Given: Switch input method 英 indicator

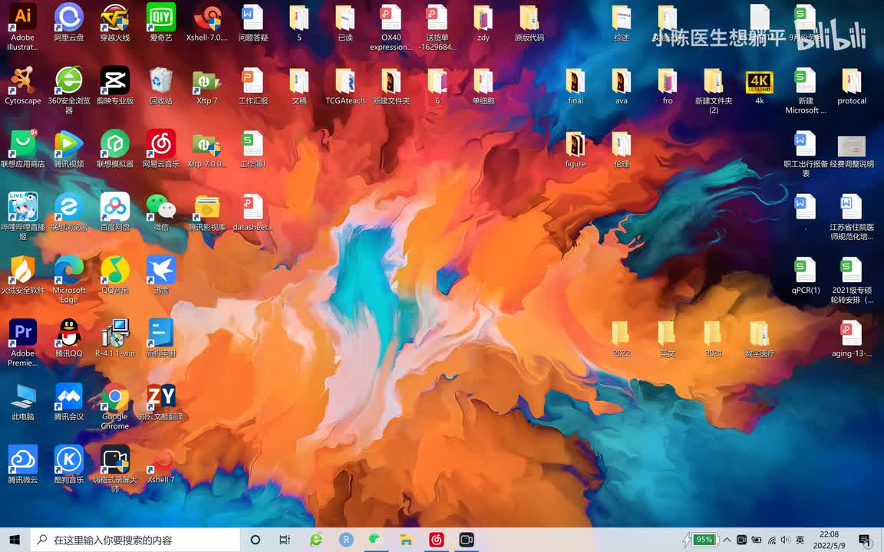Looking at the screenshot, I should [x=800, y=540].
